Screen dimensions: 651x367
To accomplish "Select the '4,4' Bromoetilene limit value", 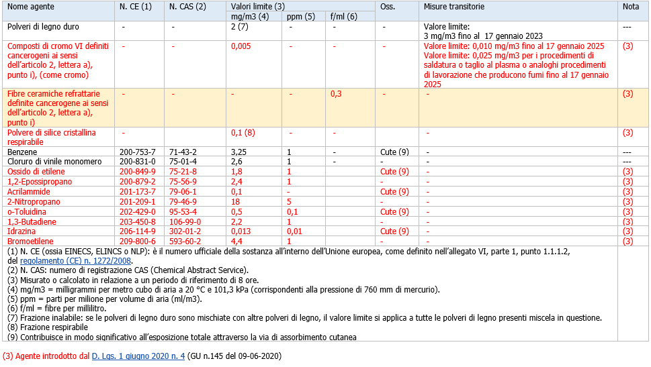I will (x=236, y=242).
